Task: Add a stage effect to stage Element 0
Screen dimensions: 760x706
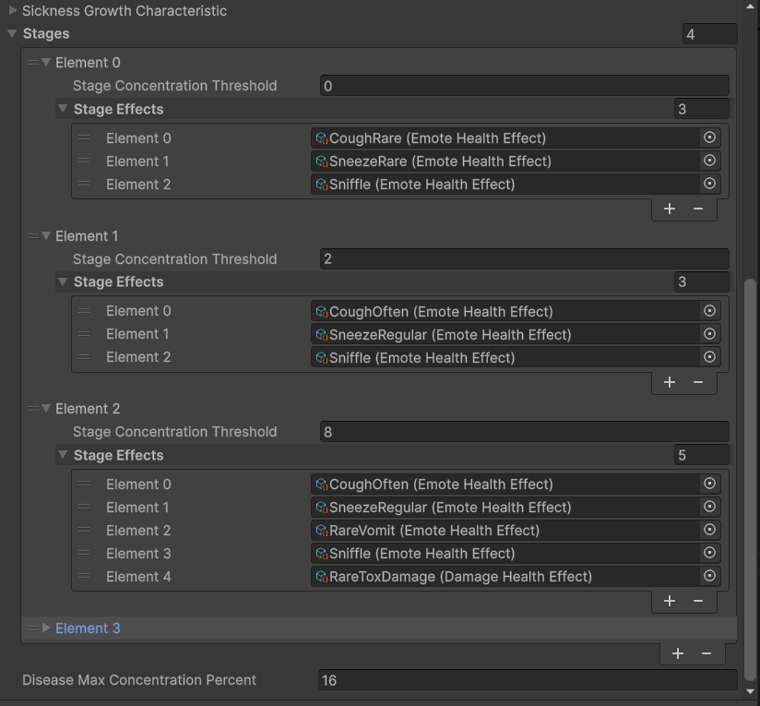Action: (x=670, y=209)
